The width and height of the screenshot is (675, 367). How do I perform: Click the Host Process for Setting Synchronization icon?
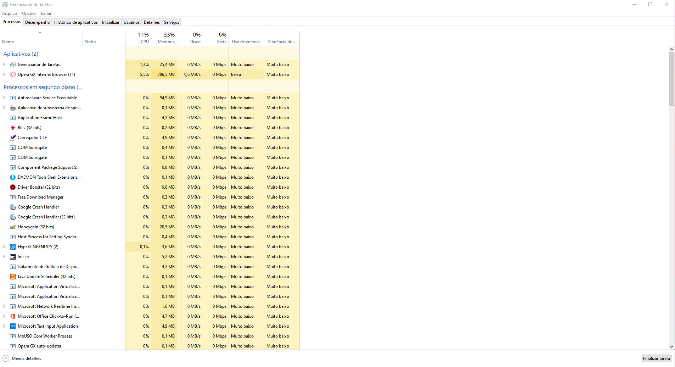(13, 237)
